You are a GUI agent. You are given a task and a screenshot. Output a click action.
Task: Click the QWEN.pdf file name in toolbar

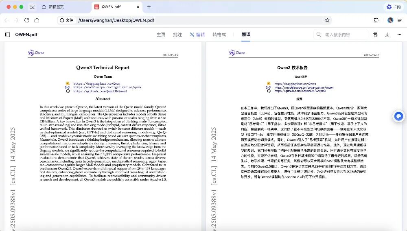(x=26, y=35)
